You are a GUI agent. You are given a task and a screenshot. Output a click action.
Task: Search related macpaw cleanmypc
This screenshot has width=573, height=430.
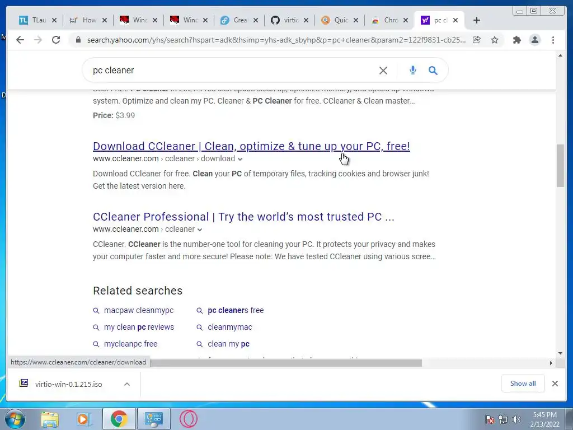(x=139, y=310)
